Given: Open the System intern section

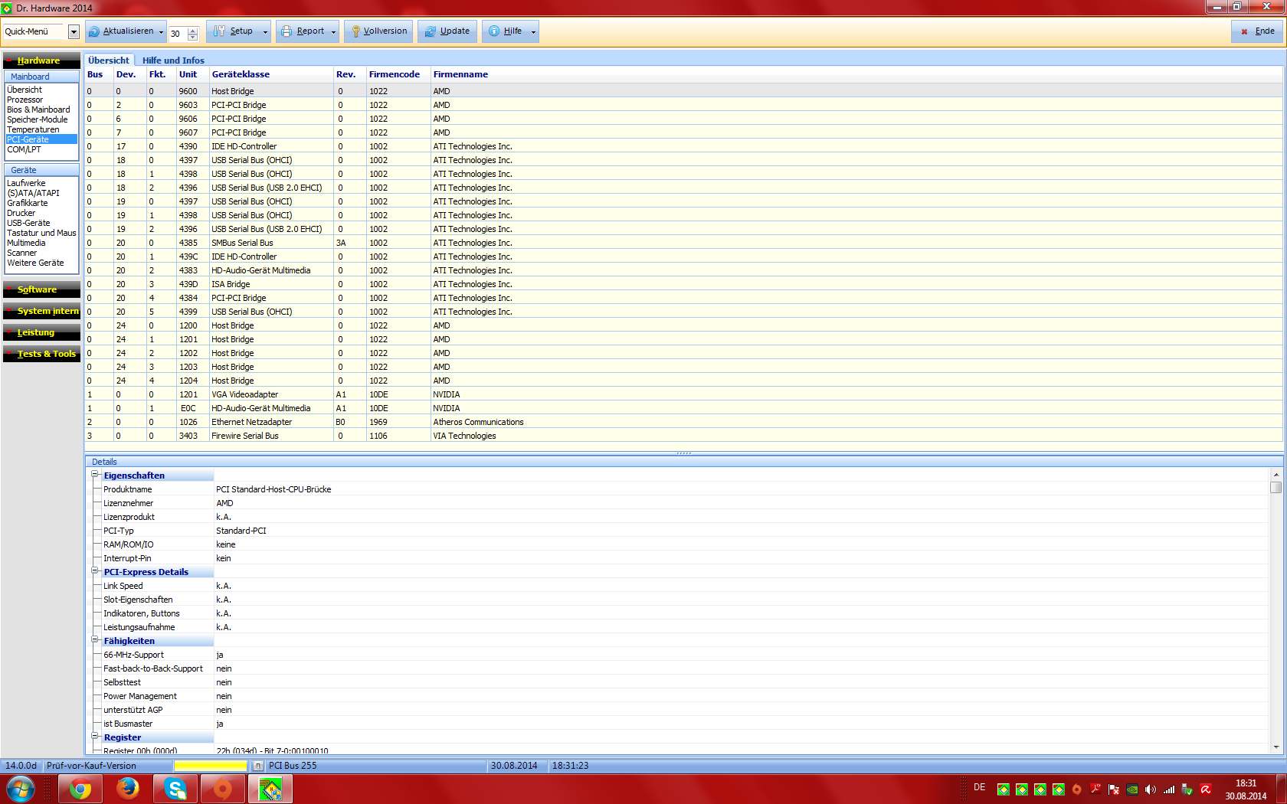Looking at the screenshot, I should [41, 311].
